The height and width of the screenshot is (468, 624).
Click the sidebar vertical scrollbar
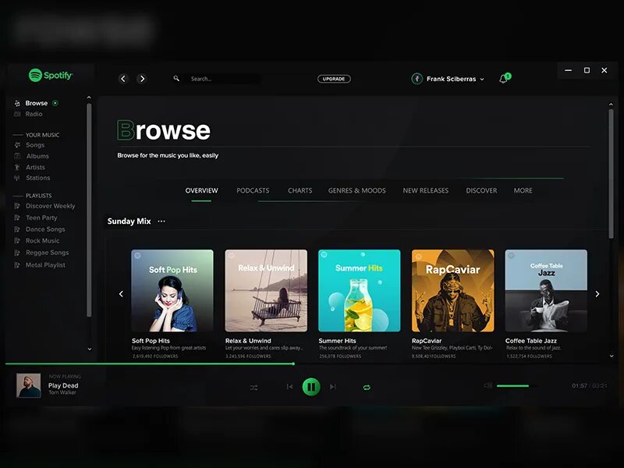89,210
